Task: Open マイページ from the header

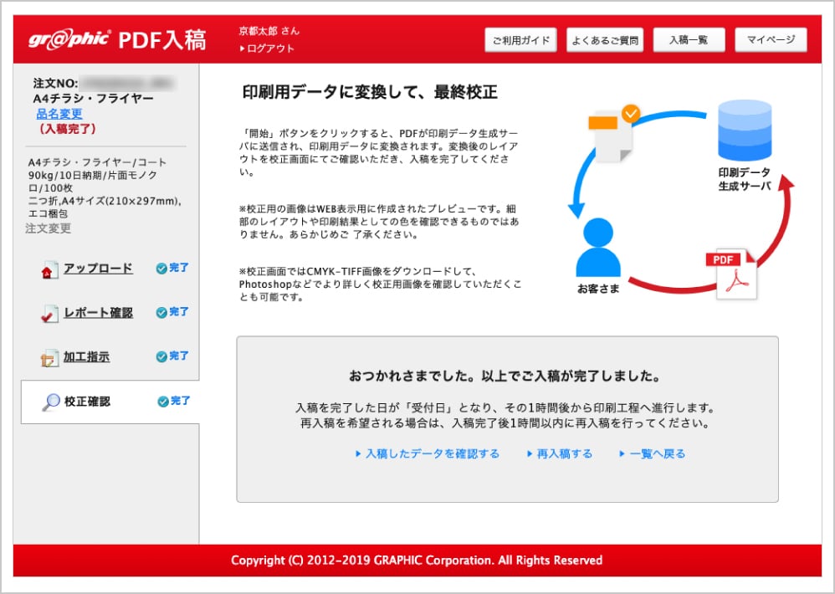Action: [771, 40]
